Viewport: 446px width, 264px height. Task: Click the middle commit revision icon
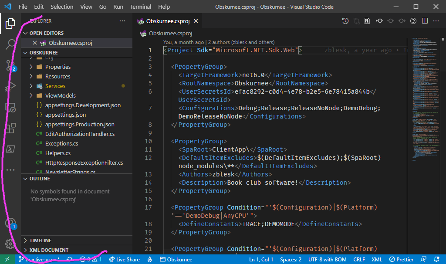click(x=391, y=21)
